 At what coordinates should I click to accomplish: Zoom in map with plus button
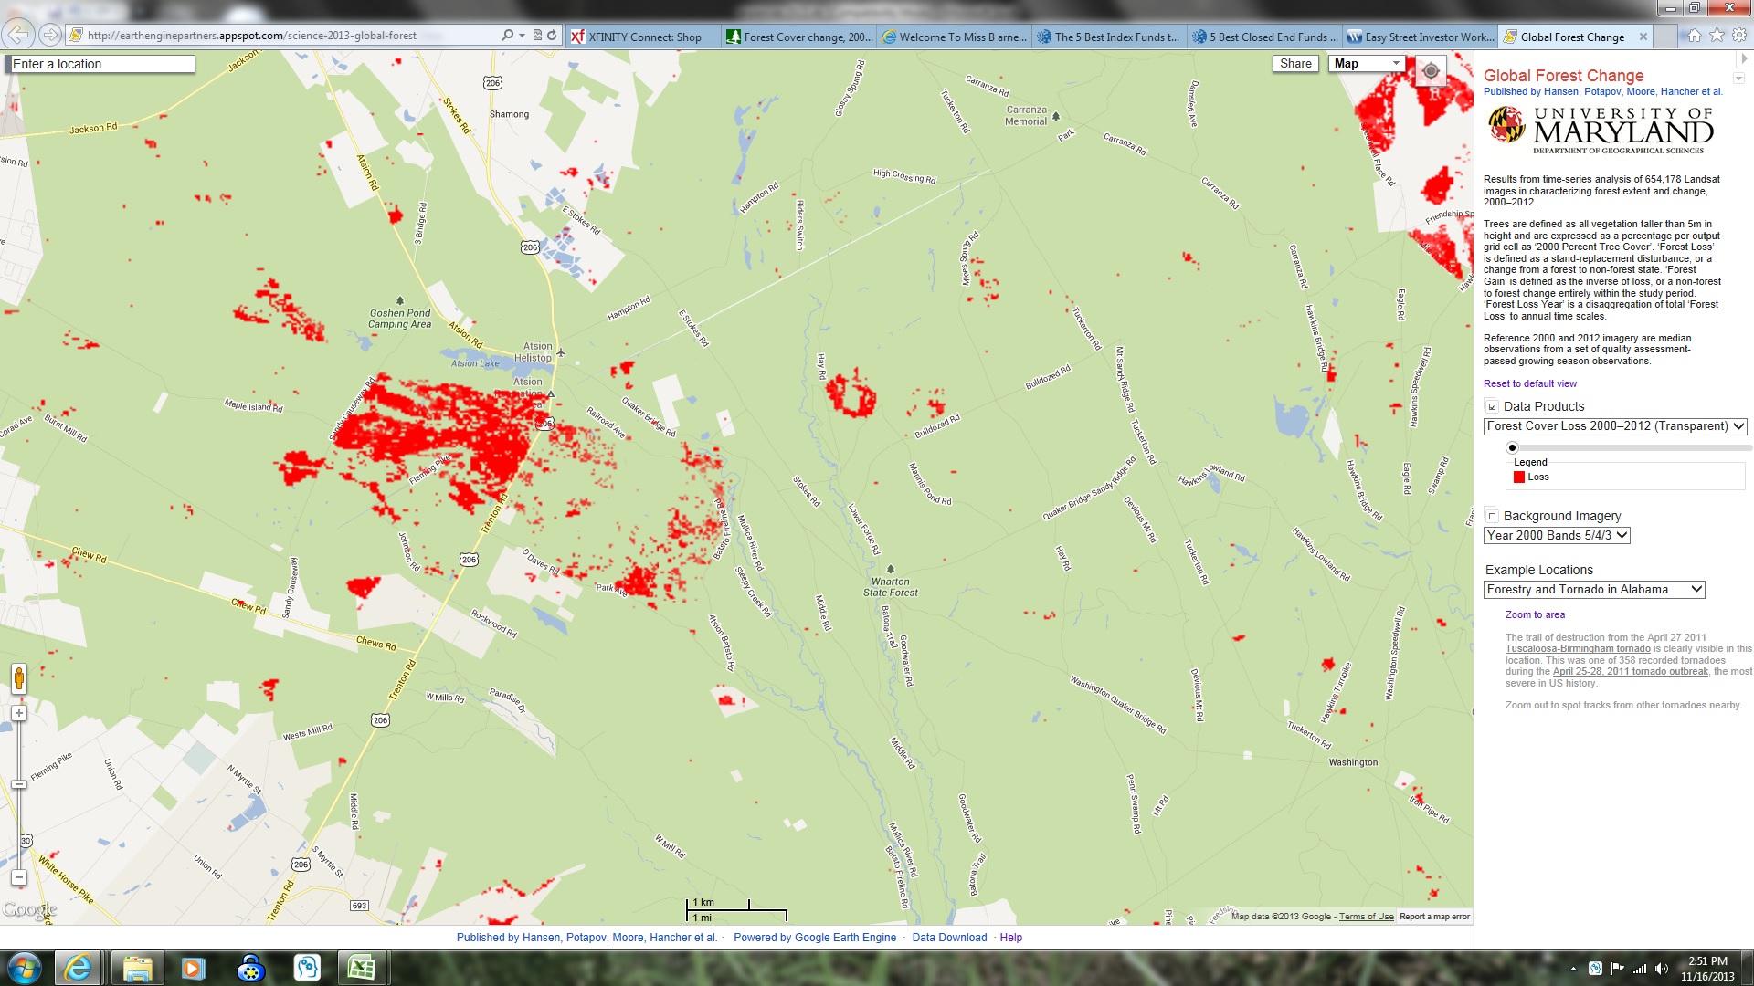coord(19,713)
